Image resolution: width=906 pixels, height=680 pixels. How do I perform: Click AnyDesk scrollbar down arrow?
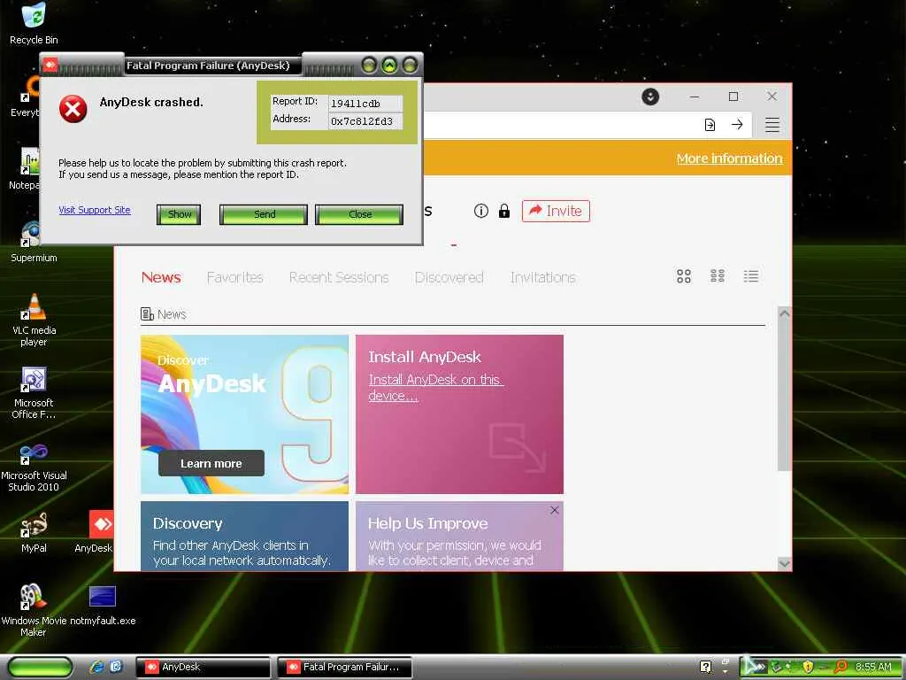pos(784,563)
